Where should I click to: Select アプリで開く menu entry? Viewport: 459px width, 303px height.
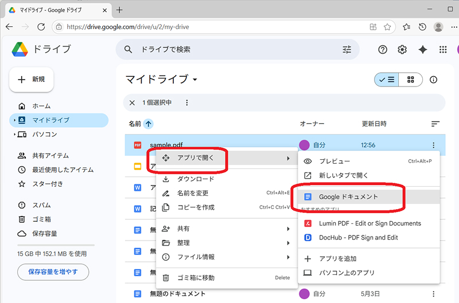coord(227,158)
